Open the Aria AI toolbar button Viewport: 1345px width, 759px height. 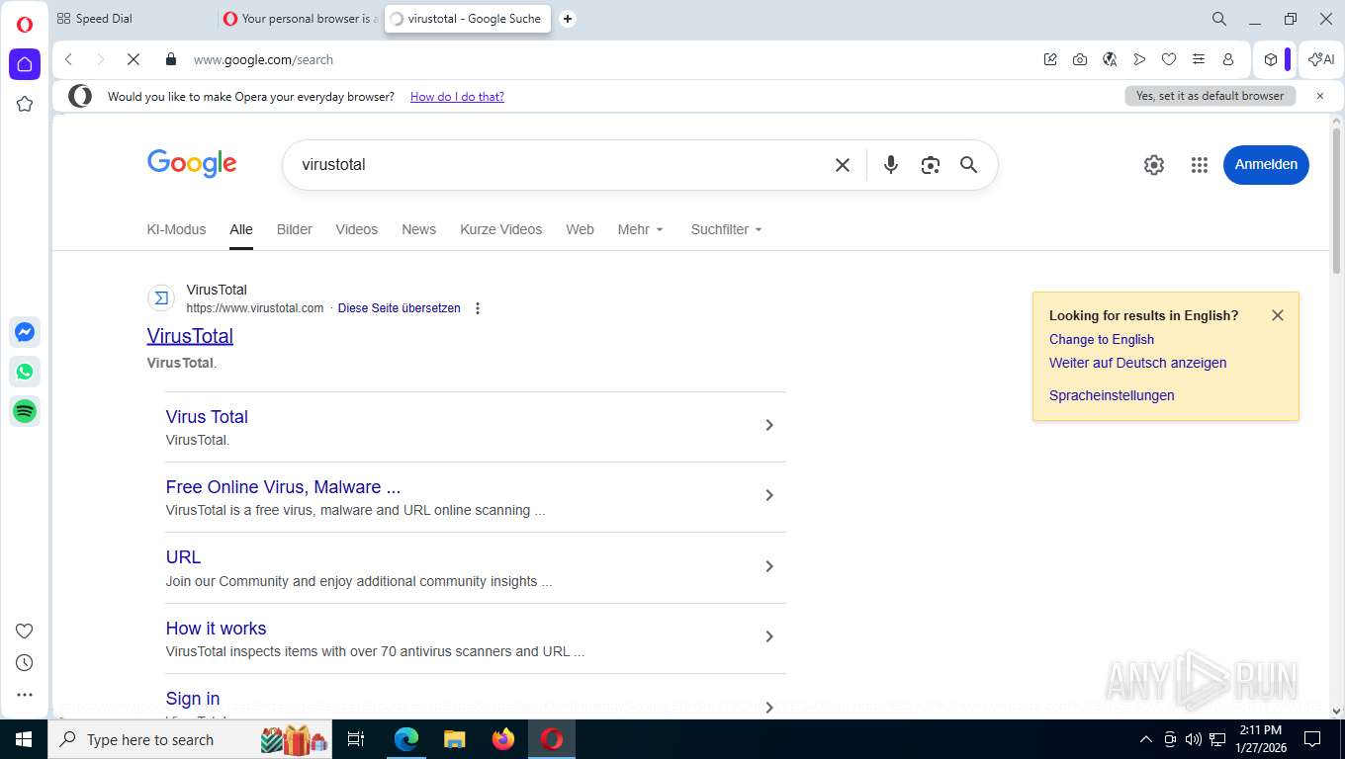(x=1321, y=59)
